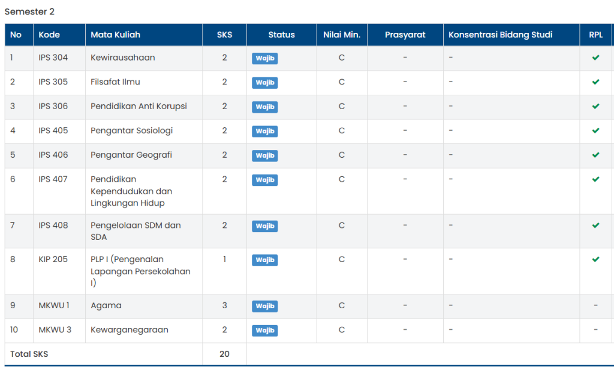Select course code IPS 408
614x367 pixels.
(x=53, y=225)
